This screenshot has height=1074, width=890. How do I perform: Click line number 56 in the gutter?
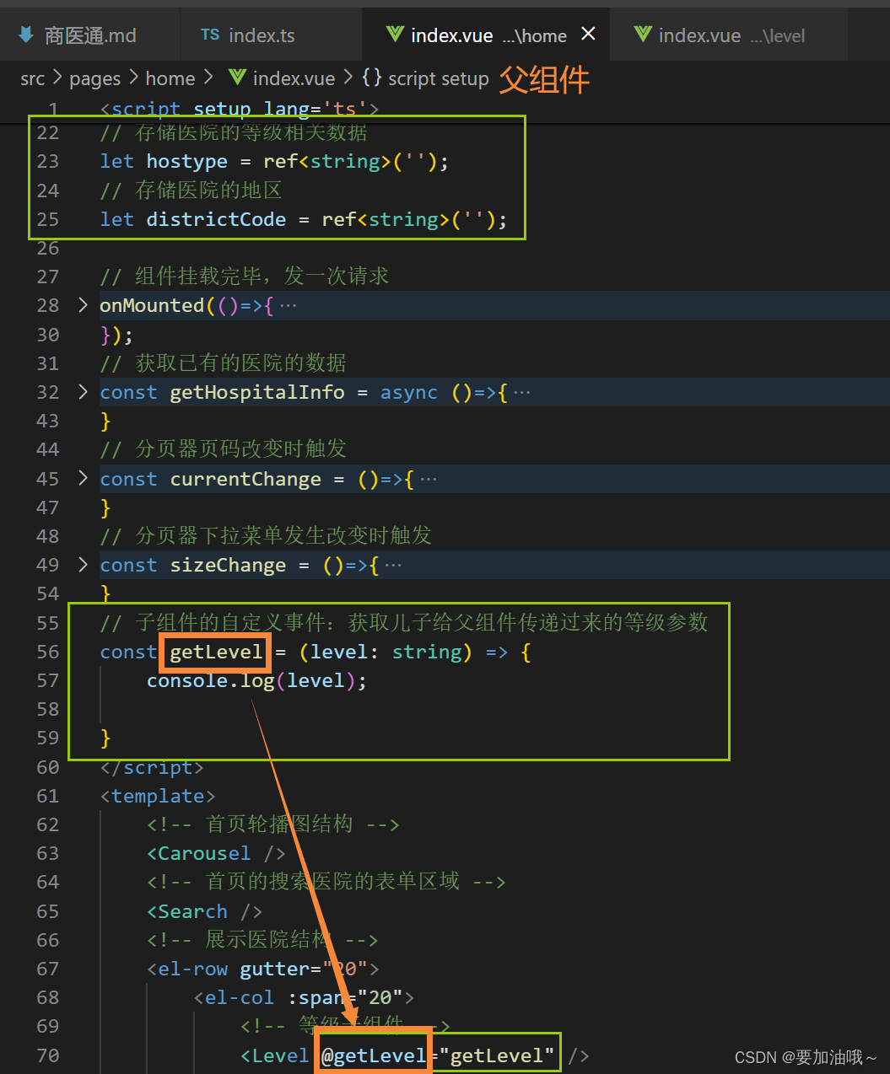(47, 652)
